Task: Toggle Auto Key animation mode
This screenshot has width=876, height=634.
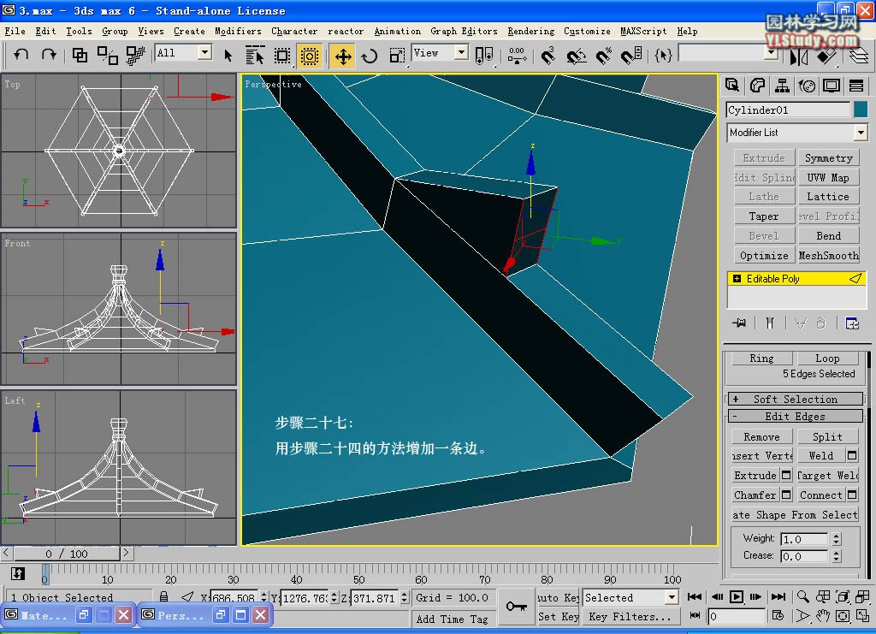Action: (x=558, y=598)
